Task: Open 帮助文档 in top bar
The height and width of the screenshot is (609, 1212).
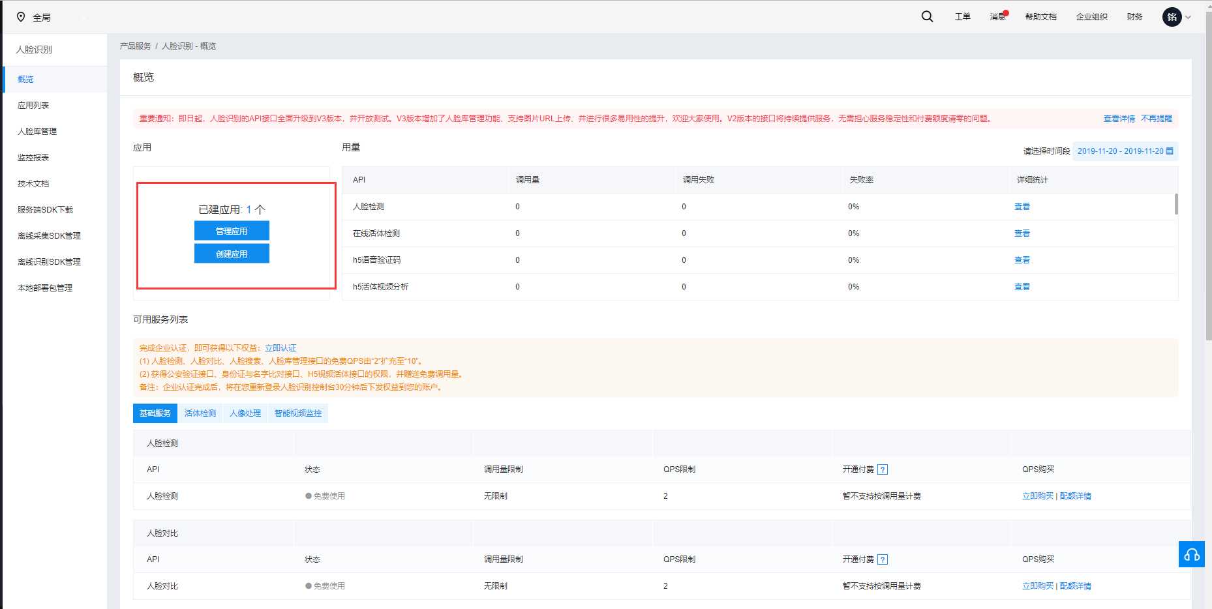Action: 1040,17
